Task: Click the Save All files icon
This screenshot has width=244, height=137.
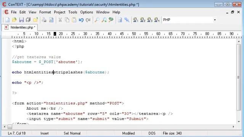Action: click(x=28, y=20)
